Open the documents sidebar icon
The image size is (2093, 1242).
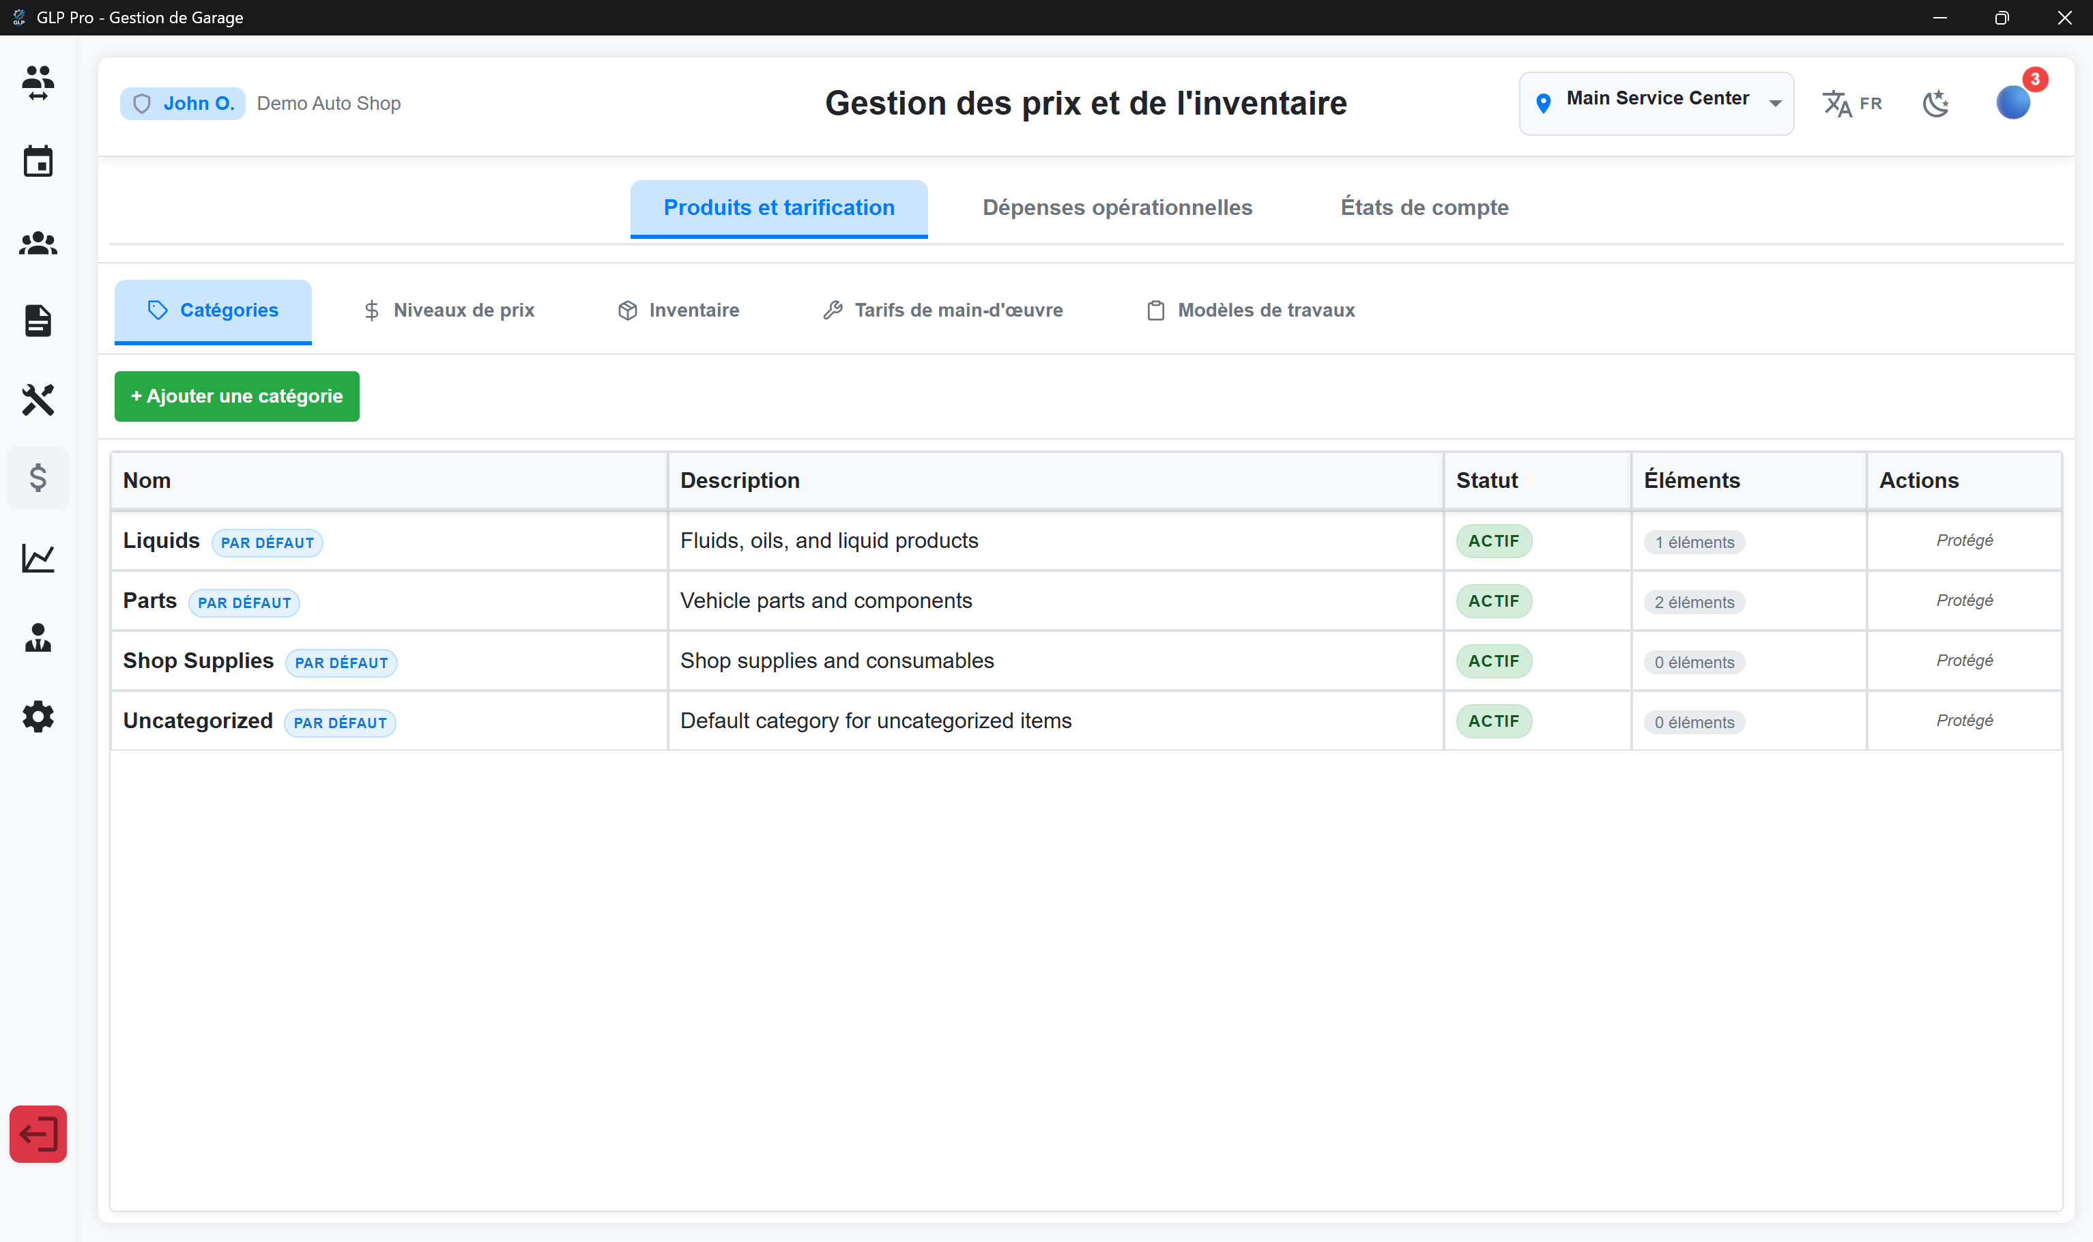coord(38,321)
